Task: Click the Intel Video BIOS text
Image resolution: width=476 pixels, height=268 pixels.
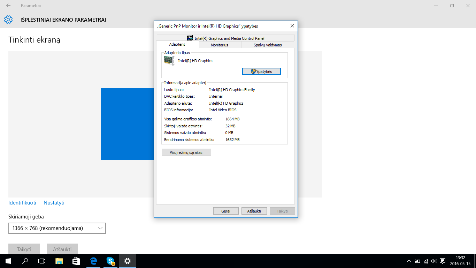Action: (223, 110)
